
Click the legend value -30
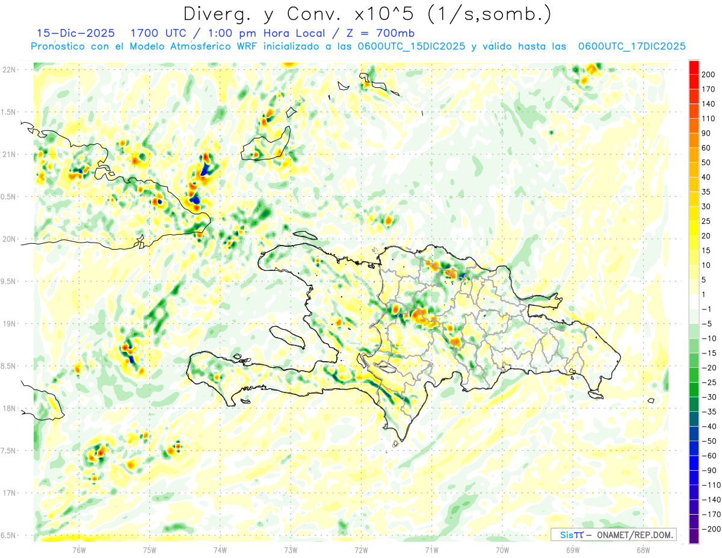pos(710,397)
